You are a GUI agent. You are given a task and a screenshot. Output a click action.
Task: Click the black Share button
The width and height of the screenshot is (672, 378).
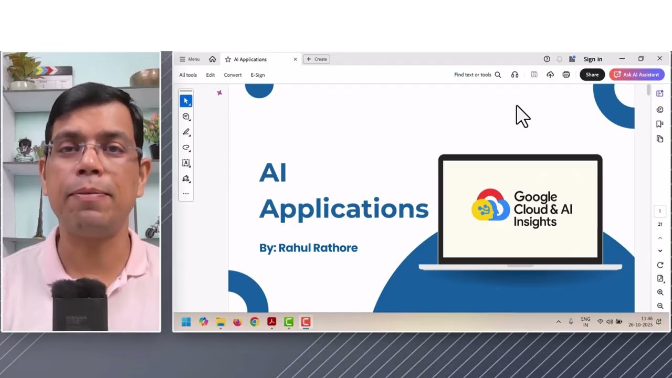click(x=592, y=75)
